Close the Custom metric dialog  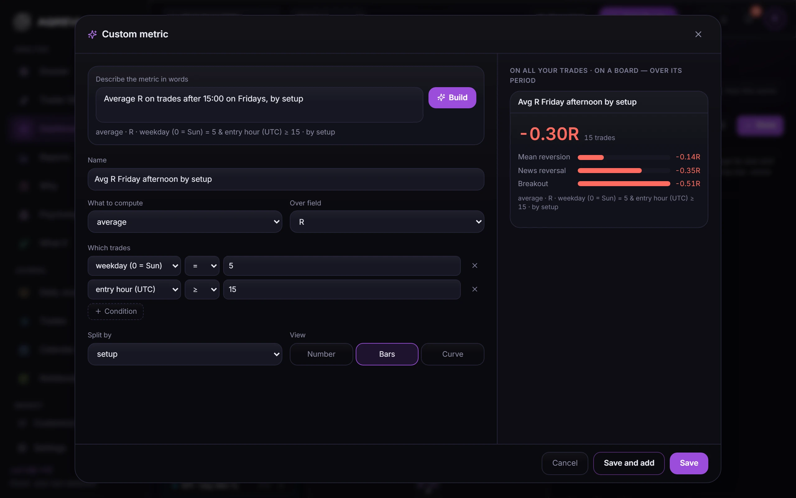pyautogui.click(x=698, y=34)
